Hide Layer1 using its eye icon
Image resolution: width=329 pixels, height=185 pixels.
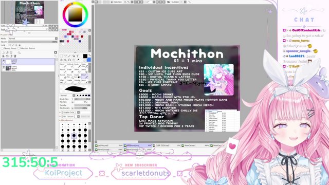[4, 67]
